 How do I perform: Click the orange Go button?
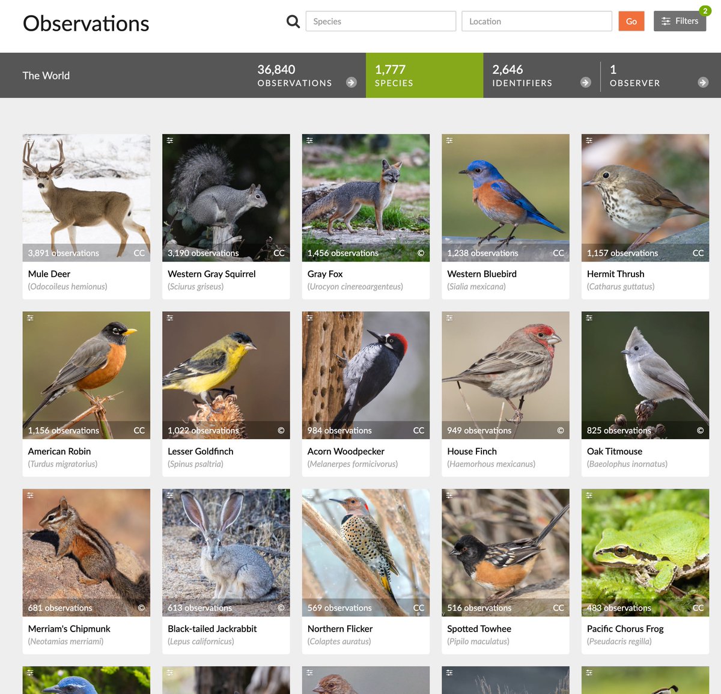point(631,21)
